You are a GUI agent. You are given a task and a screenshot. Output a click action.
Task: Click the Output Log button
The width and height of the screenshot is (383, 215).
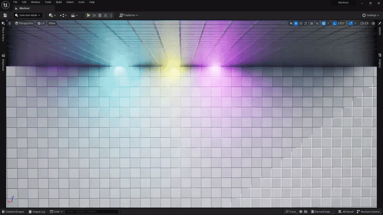(x=38, y=212)
